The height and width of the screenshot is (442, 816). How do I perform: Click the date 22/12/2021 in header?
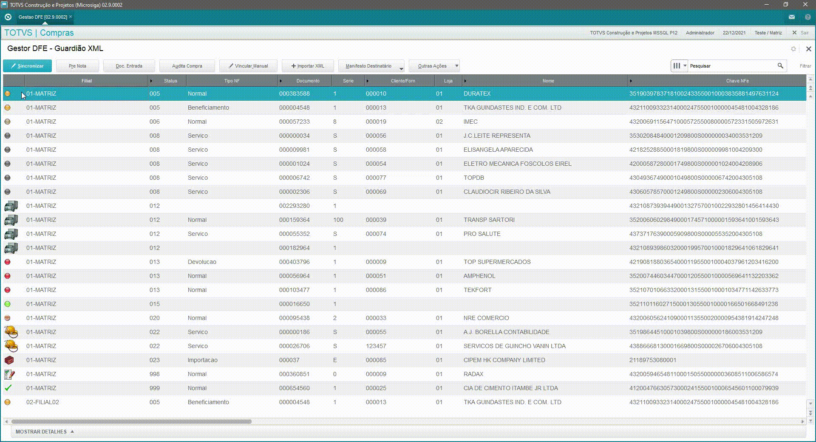point(734,33)
